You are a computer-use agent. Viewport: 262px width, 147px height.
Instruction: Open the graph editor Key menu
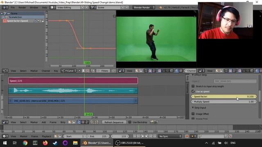(x=56, y=71)
